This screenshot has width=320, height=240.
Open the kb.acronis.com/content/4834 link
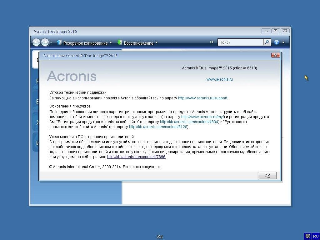tap(189, 122)
